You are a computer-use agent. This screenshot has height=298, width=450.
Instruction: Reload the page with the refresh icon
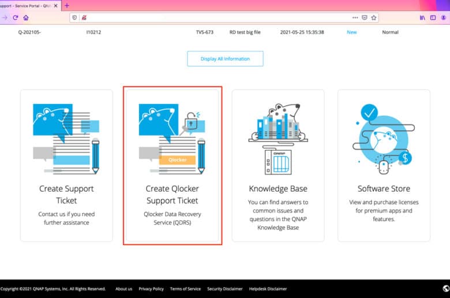[x=16, y=17]
